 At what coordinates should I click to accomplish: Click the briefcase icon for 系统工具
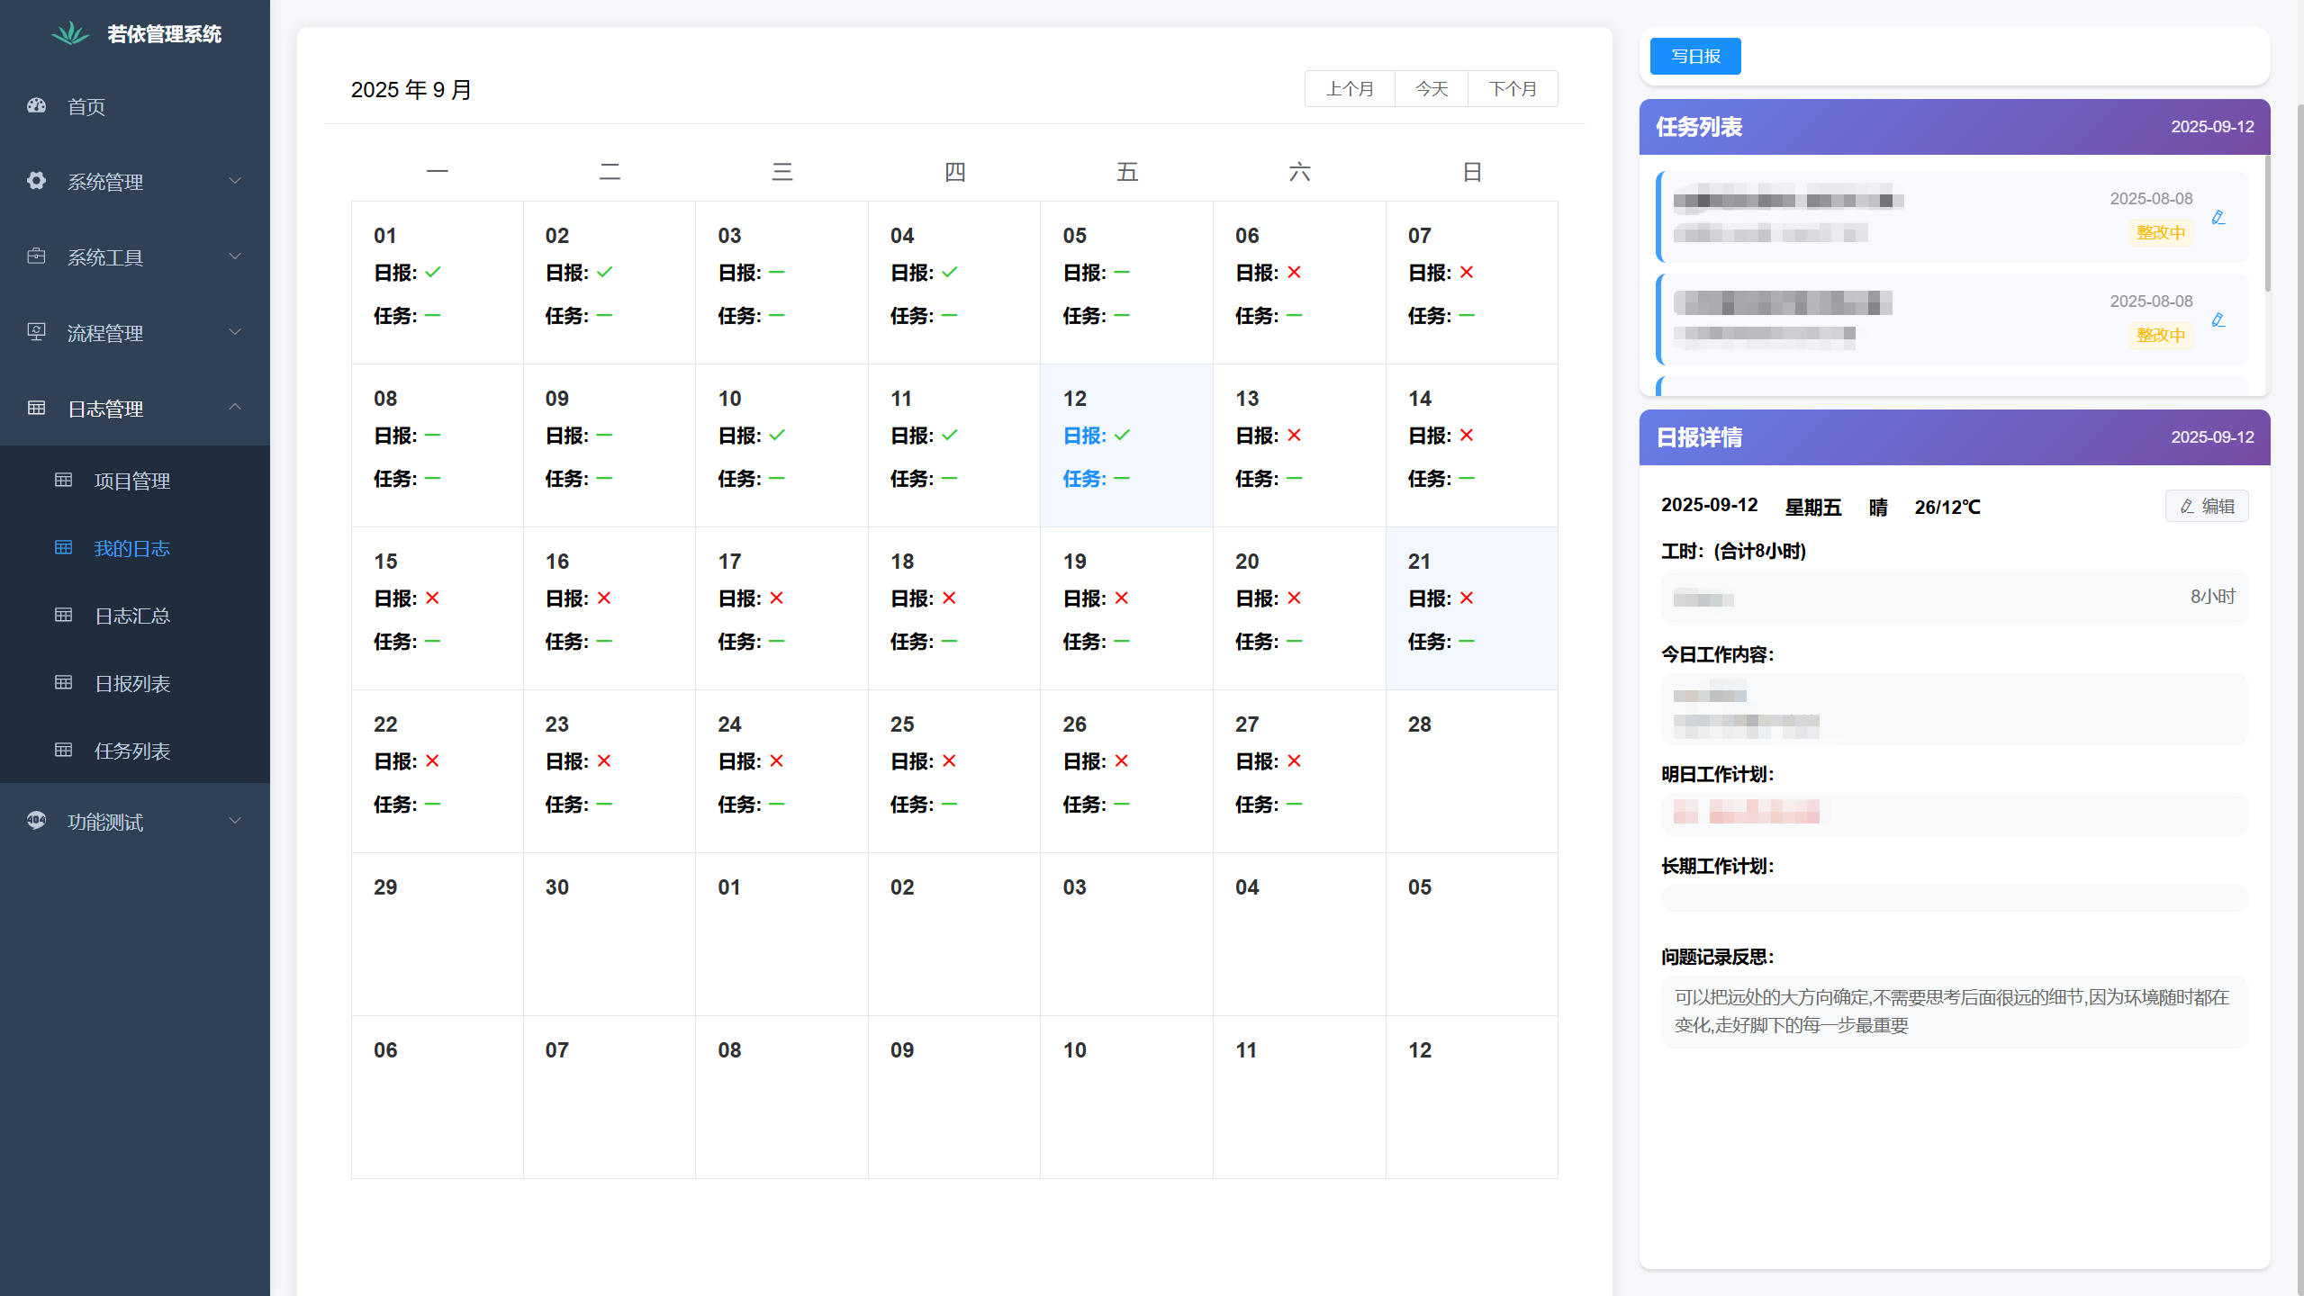pyautogui.click(x=36, y=256)
